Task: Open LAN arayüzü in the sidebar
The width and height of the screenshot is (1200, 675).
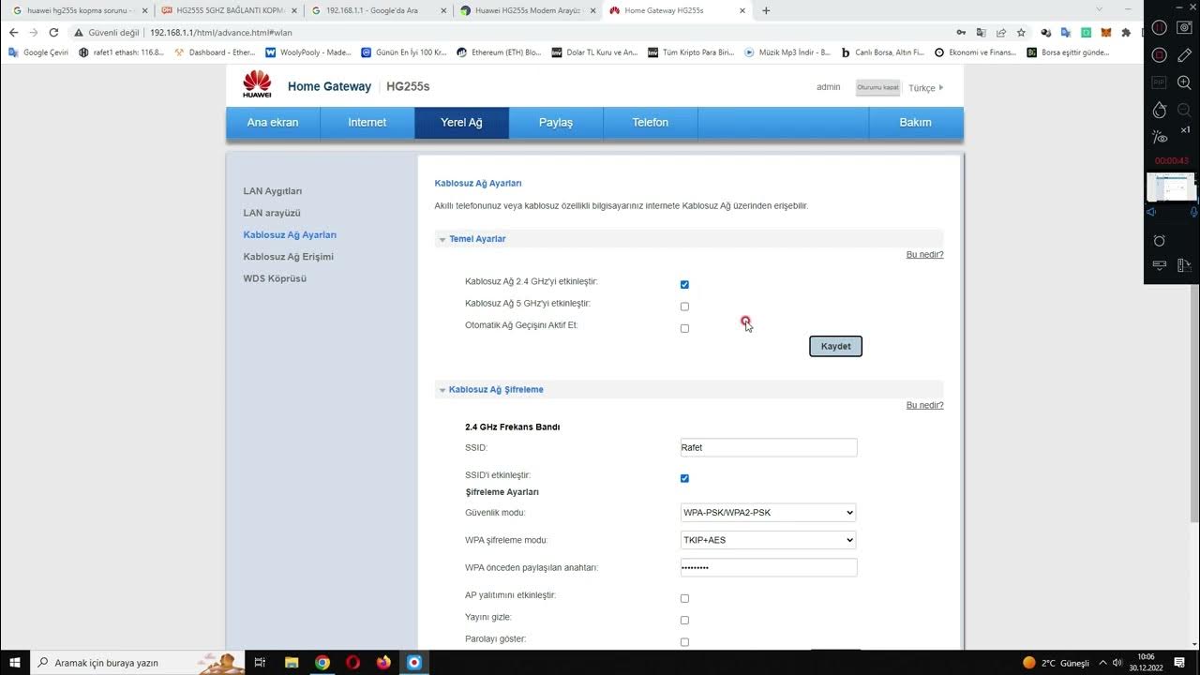Action: point(272,213)
